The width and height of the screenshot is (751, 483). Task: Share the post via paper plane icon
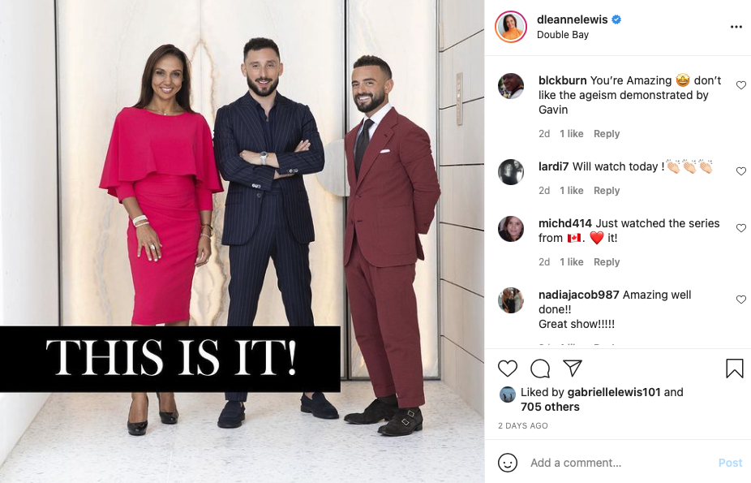(x=573, y=368)
